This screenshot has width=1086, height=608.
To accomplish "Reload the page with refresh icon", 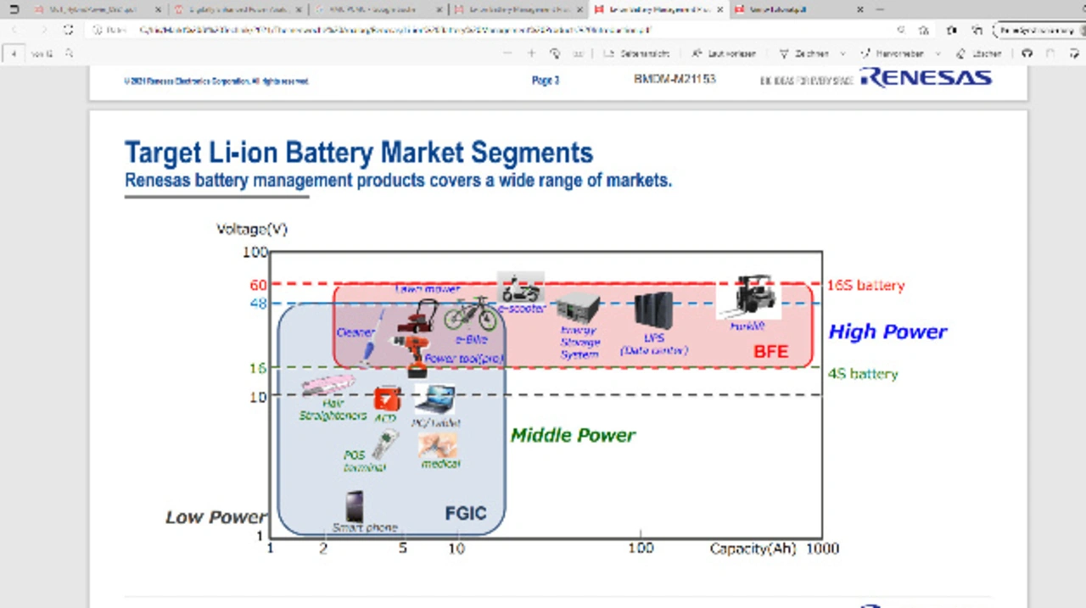I will [68, 31].
